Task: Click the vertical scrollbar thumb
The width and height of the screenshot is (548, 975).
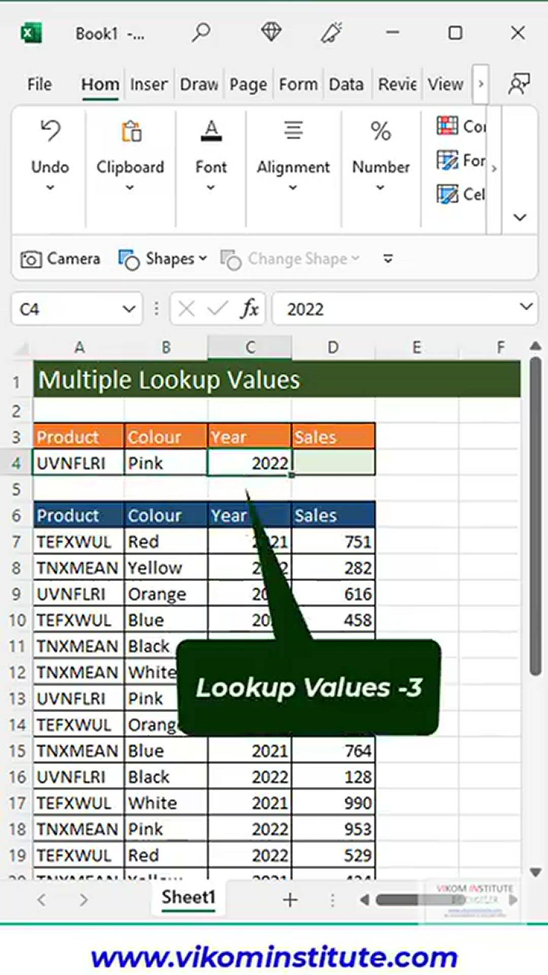Action: click(535, 516)
